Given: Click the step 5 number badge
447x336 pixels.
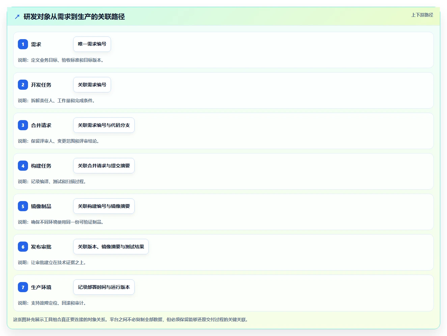Looking at the screenshot, I should click(23, 206).
